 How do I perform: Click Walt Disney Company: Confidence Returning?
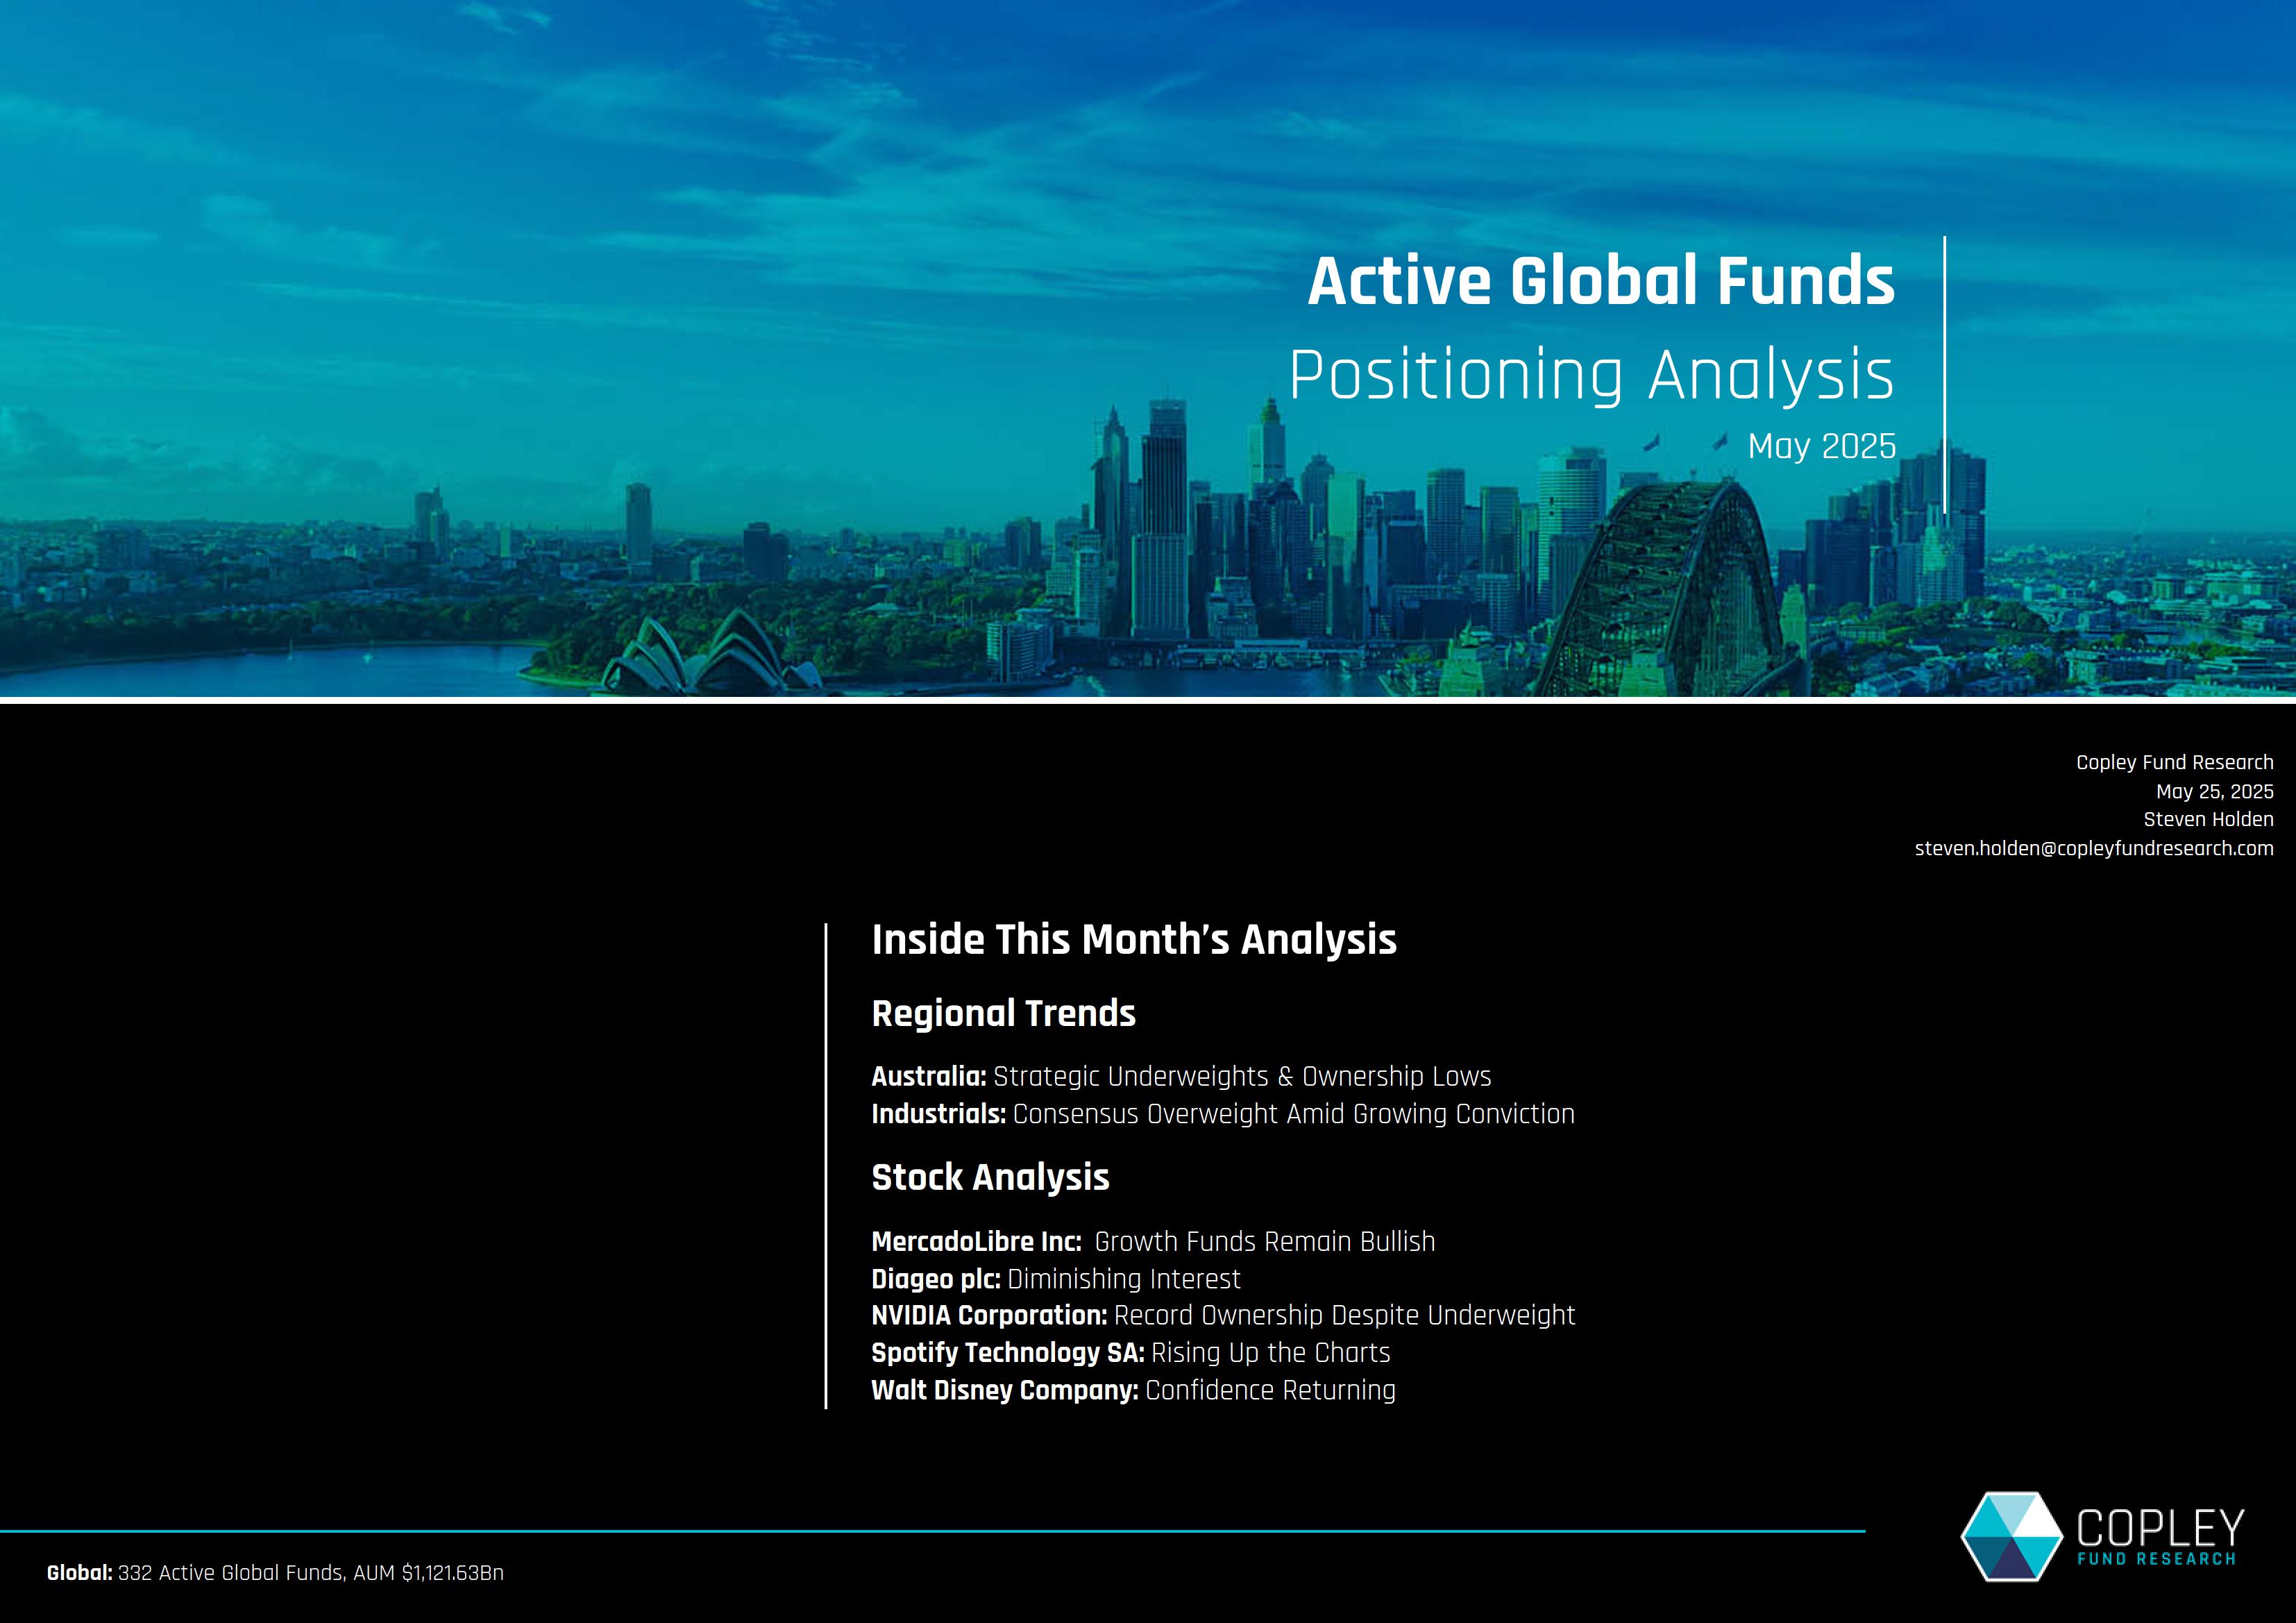(x=1133, y=1390)
